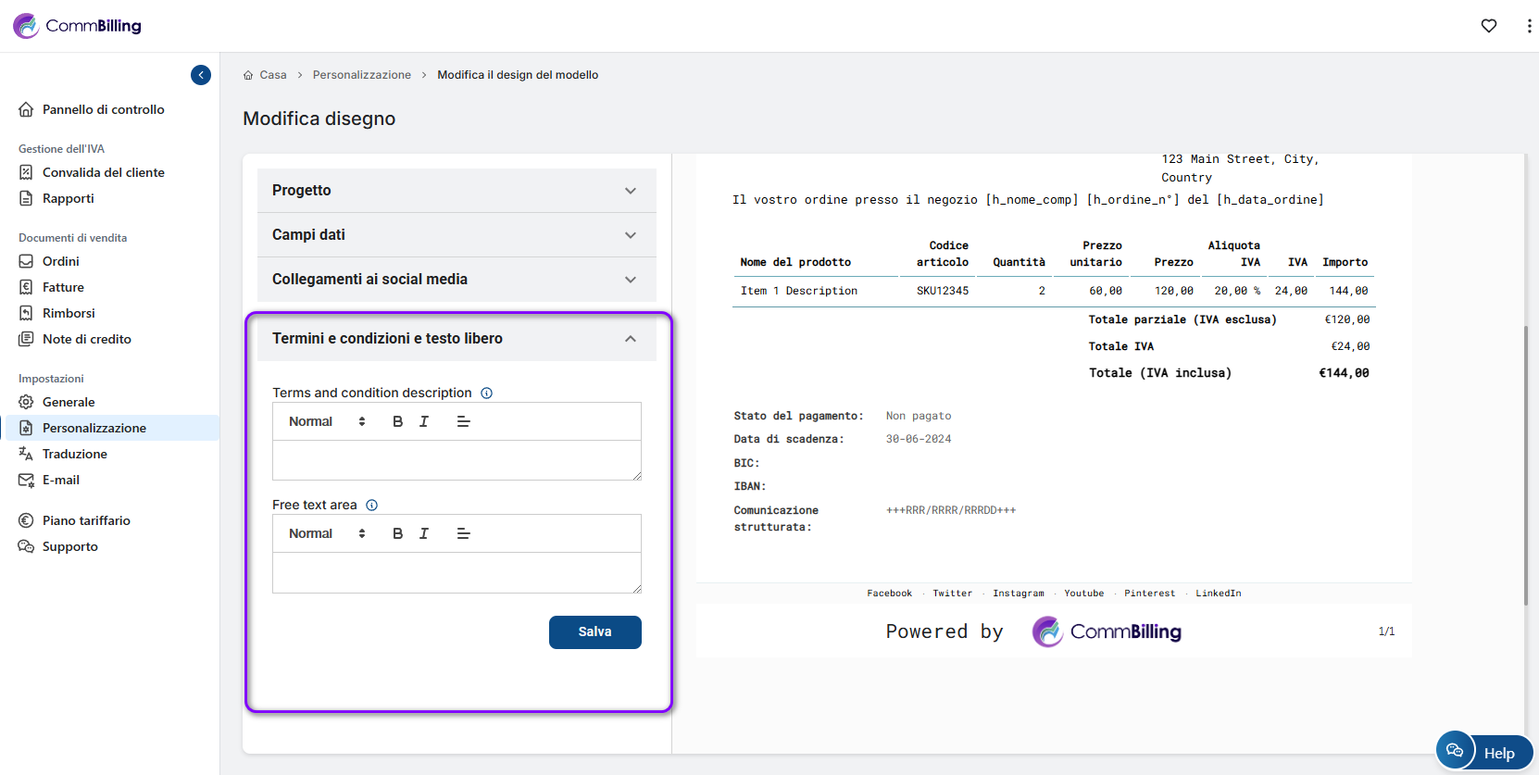The image size is (1539, 775).
Task: Open Fatture in the sidebar
Action: click(63, 287)
